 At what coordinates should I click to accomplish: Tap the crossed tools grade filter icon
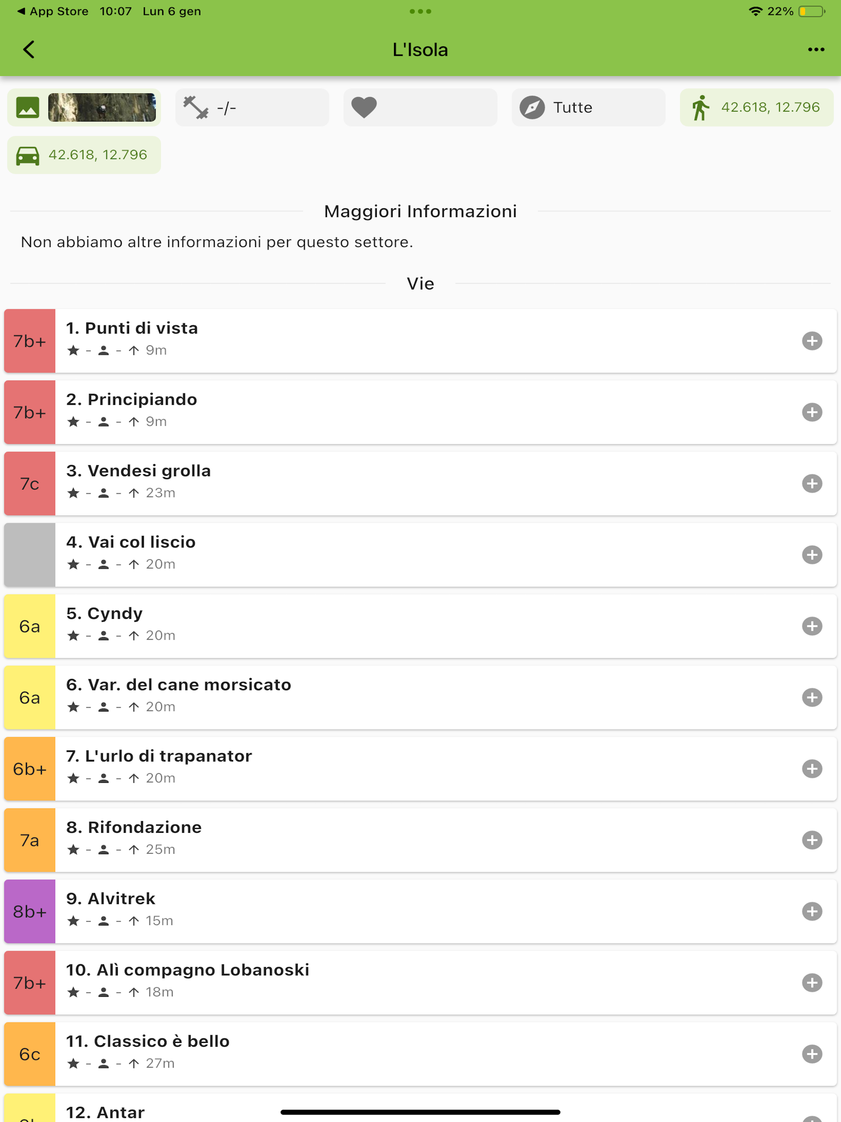198,107
